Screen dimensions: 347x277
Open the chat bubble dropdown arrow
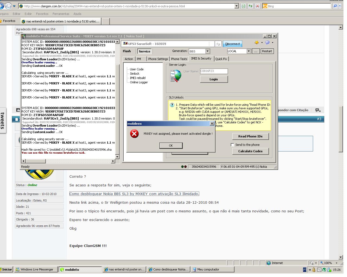(272, 43)
